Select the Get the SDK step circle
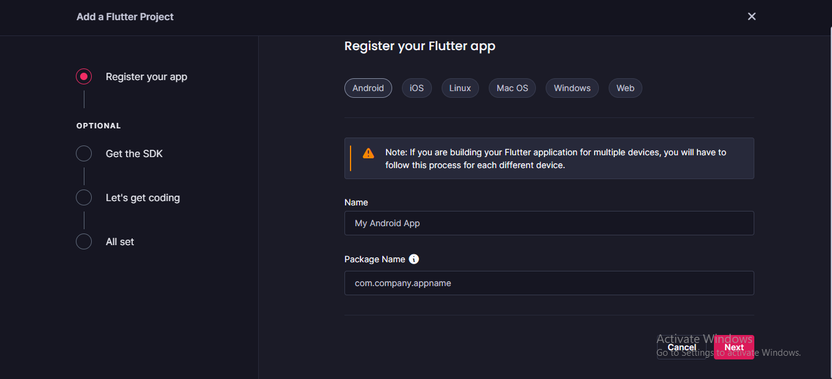 [84, 153]
